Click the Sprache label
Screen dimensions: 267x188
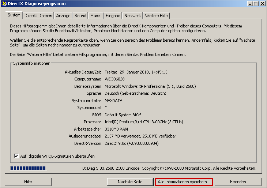[x=94, y=93]
